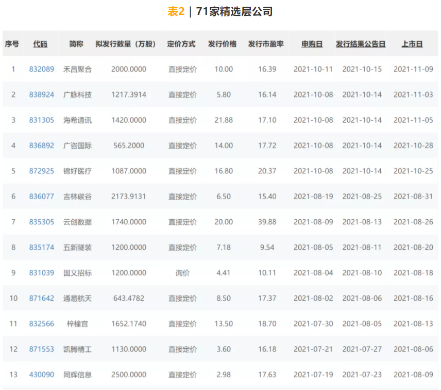This screenshot has width=441, height=390.
Task: Open stock code link 836077
Action: click(42, 197)
